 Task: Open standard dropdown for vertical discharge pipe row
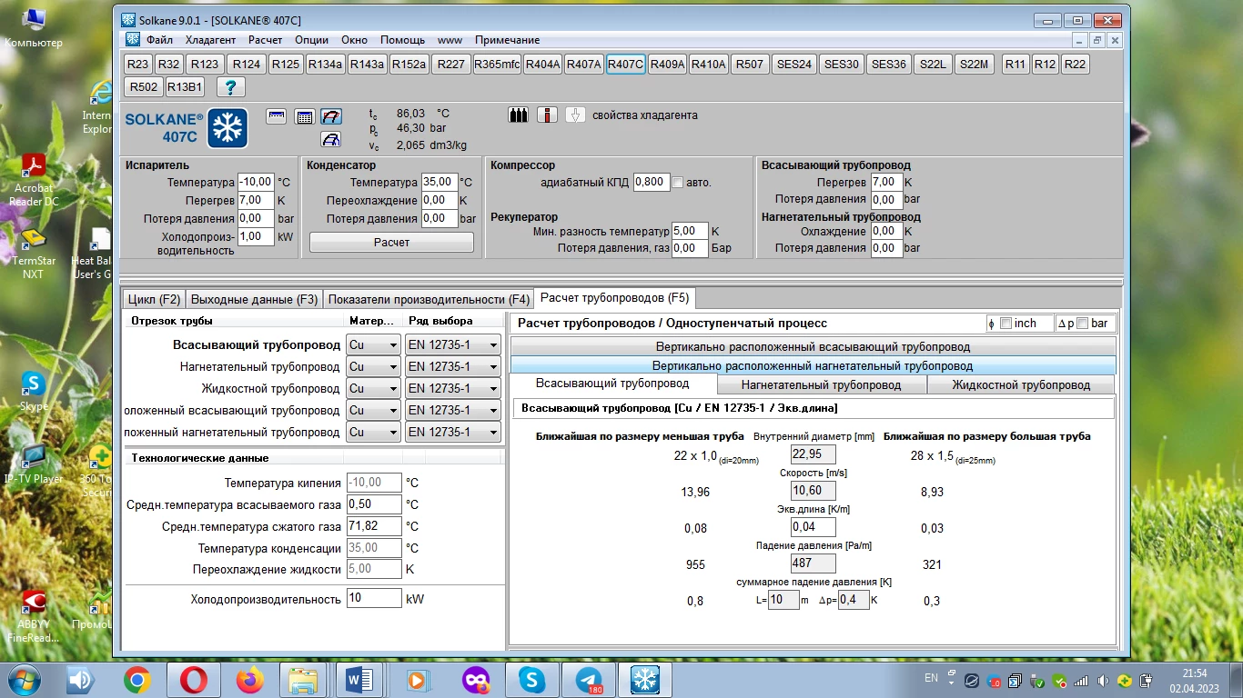pos(453,432)
